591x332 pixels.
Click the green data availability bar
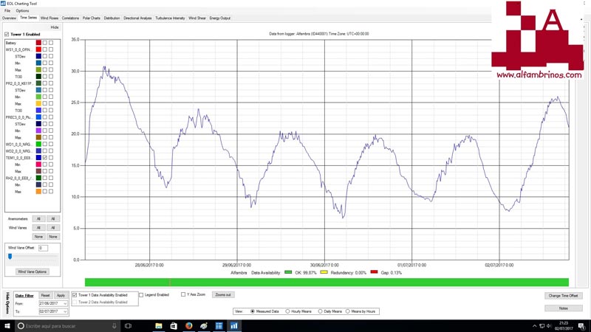click(327, 283)
